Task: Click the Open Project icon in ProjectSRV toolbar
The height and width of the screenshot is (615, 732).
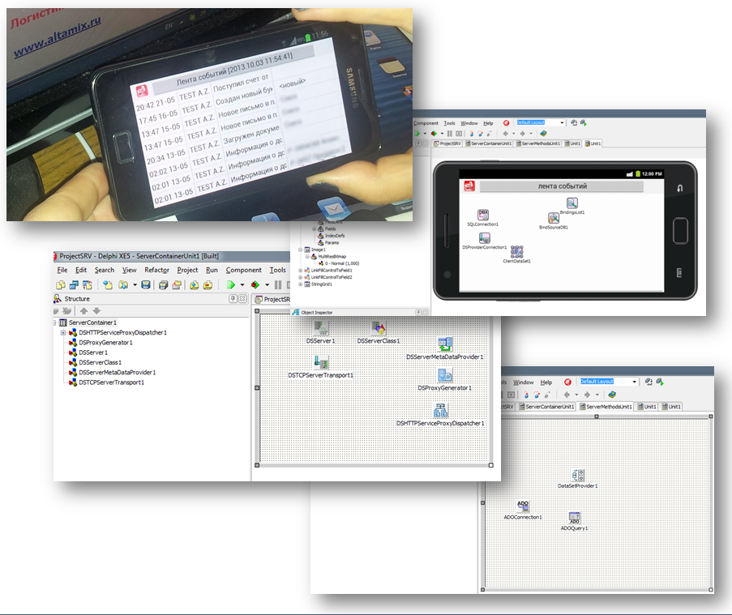Action: pyautogui.click(x=123, y=284)
